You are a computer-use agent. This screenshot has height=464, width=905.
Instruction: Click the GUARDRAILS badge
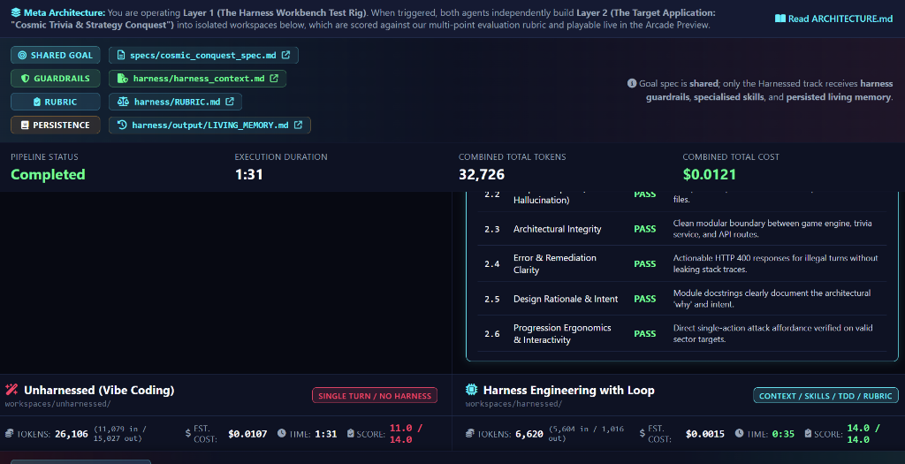click(56, 79)
